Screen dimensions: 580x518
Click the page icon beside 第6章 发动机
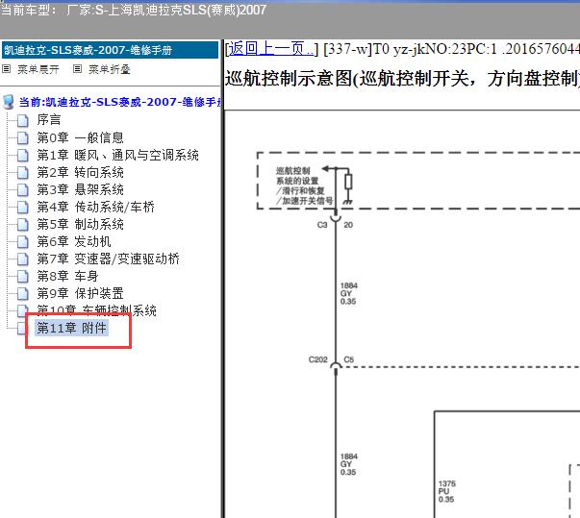pyautogui.click(x=23, y=242)
